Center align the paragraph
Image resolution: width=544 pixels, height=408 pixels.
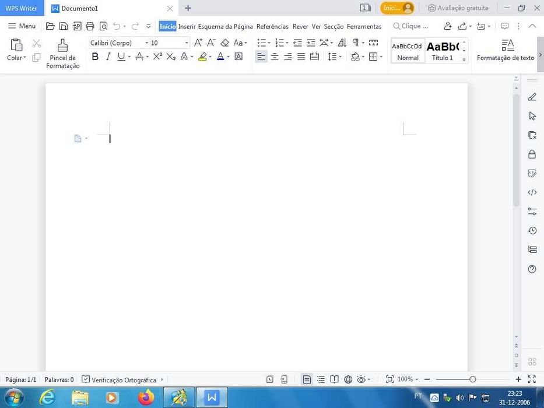tap(275, 57)
